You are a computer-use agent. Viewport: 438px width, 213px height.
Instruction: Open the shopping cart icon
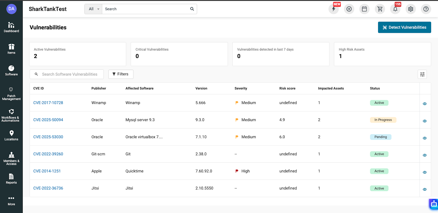[x=380, y=9]
